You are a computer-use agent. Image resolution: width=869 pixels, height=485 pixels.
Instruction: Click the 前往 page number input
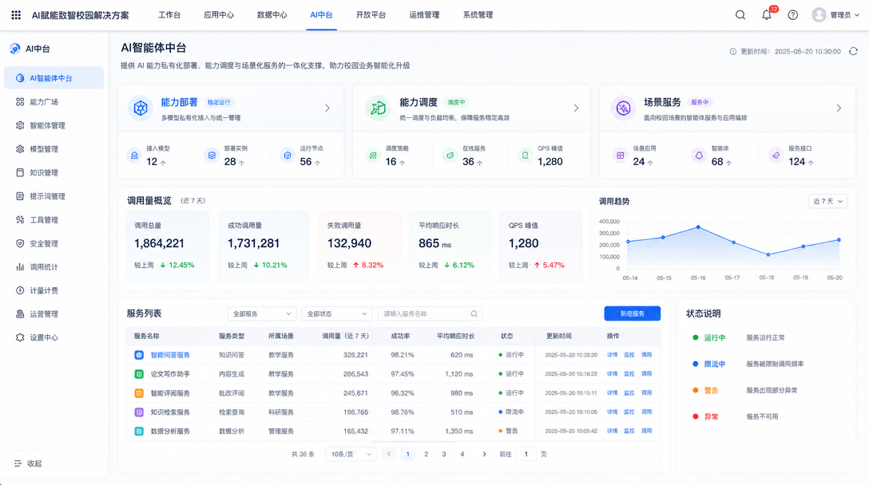pyautogui.click(x=526, y=454)
